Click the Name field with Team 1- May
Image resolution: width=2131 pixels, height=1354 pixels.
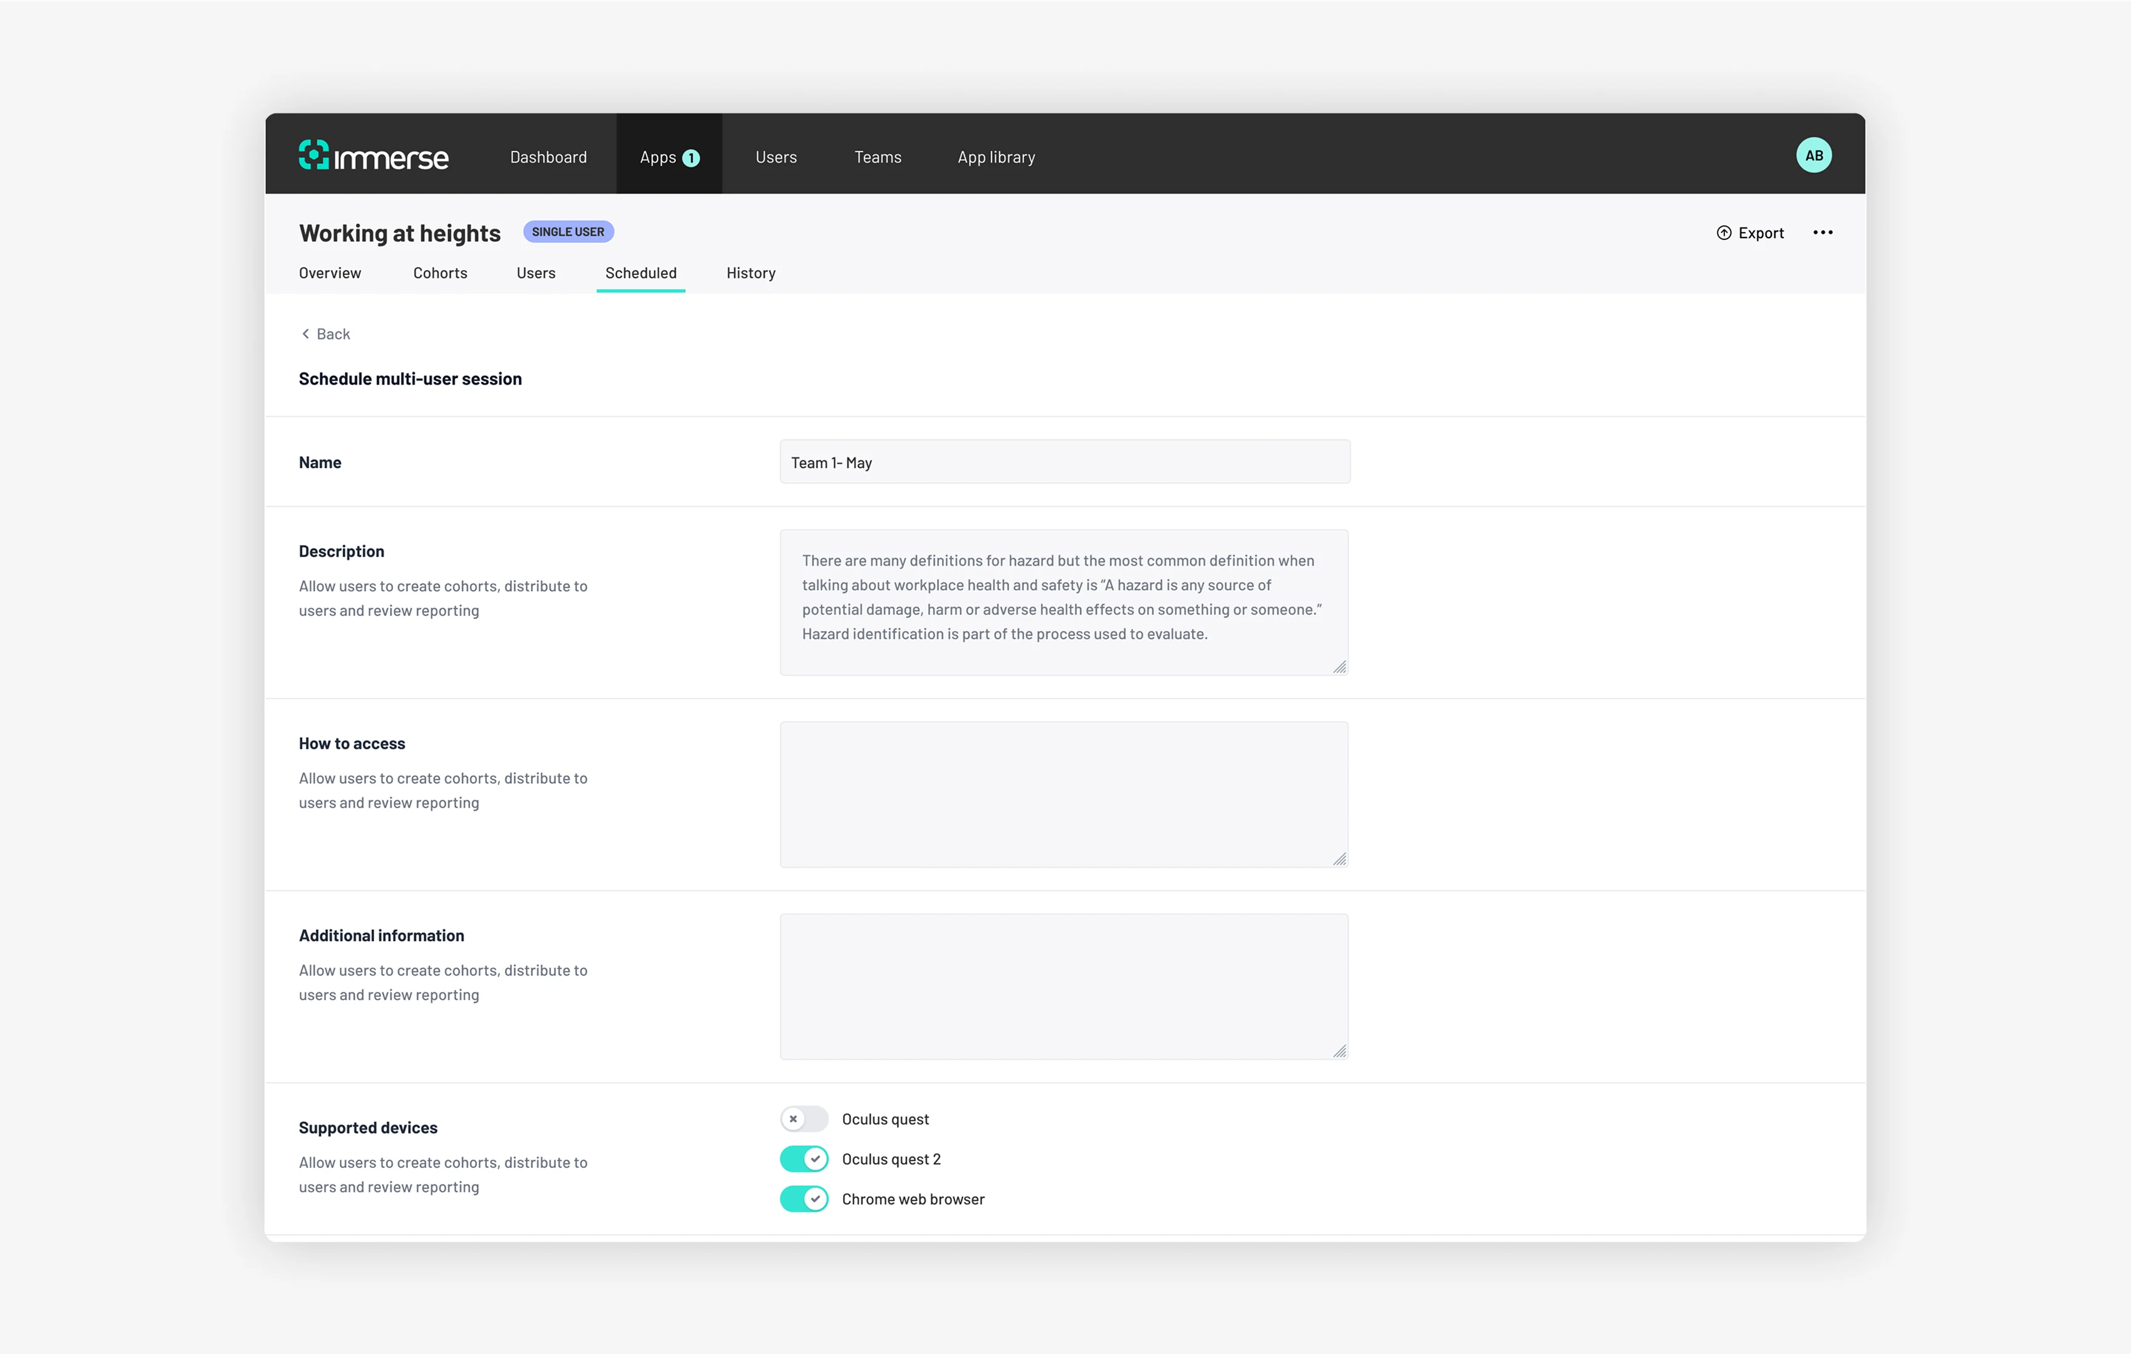coord(1065,462)
